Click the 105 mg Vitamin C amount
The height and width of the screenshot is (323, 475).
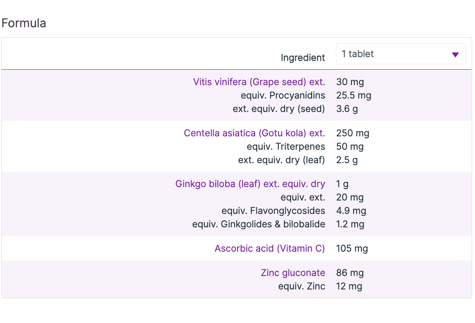352,248
